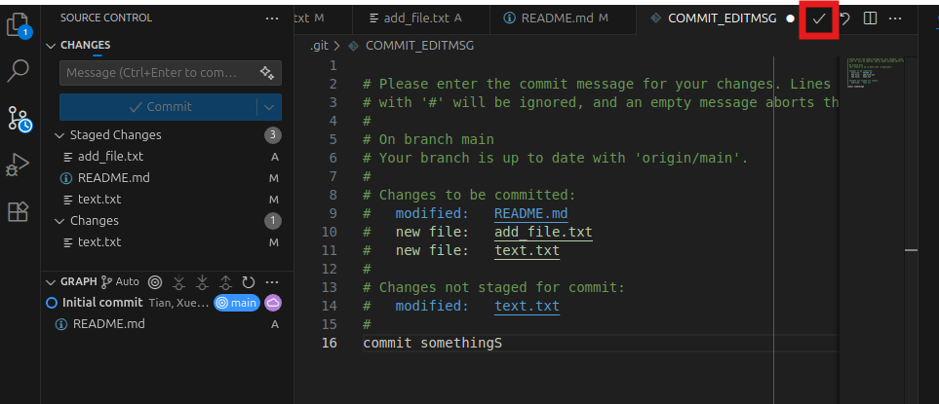Click the Refresh icon in Graph header
Screen dimensions: 939x404
tap(248, 281)
